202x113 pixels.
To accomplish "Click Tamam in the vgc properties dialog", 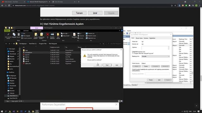I will click(x=151, y=80).
